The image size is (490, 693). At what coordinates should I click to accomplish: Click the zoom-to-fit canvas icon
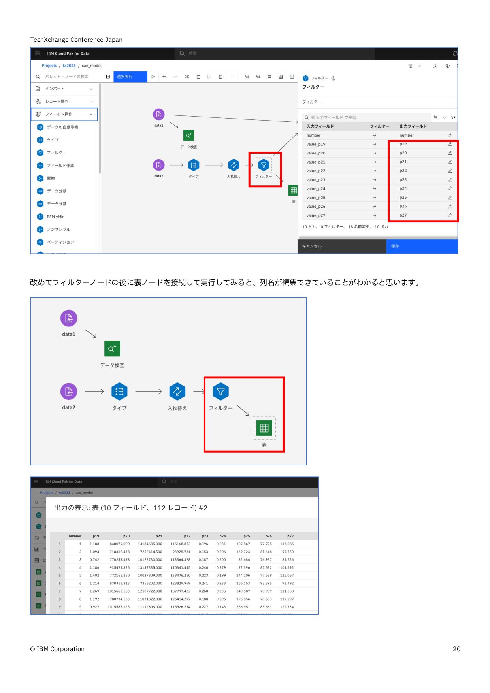269,77
